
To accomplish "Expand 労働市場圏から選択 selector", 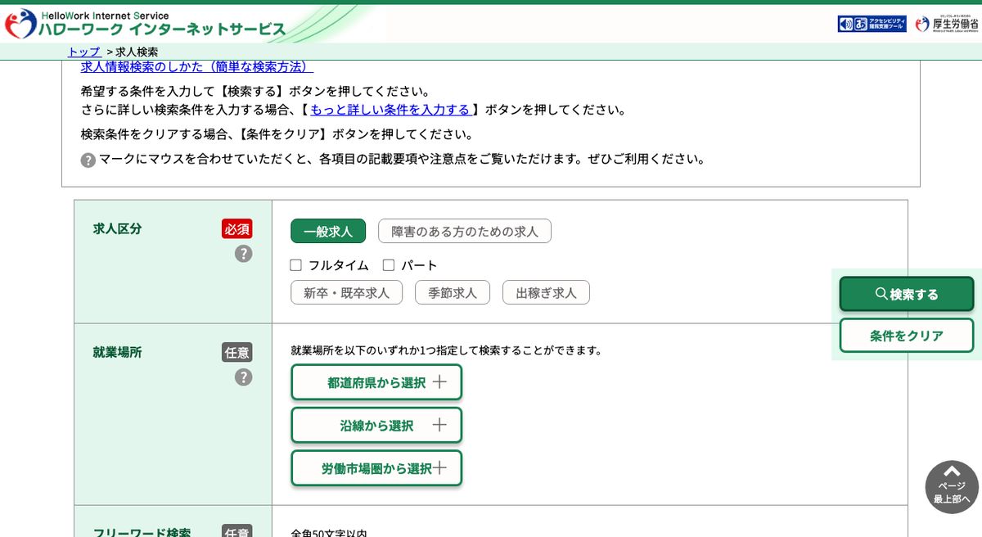I will 376,468.
